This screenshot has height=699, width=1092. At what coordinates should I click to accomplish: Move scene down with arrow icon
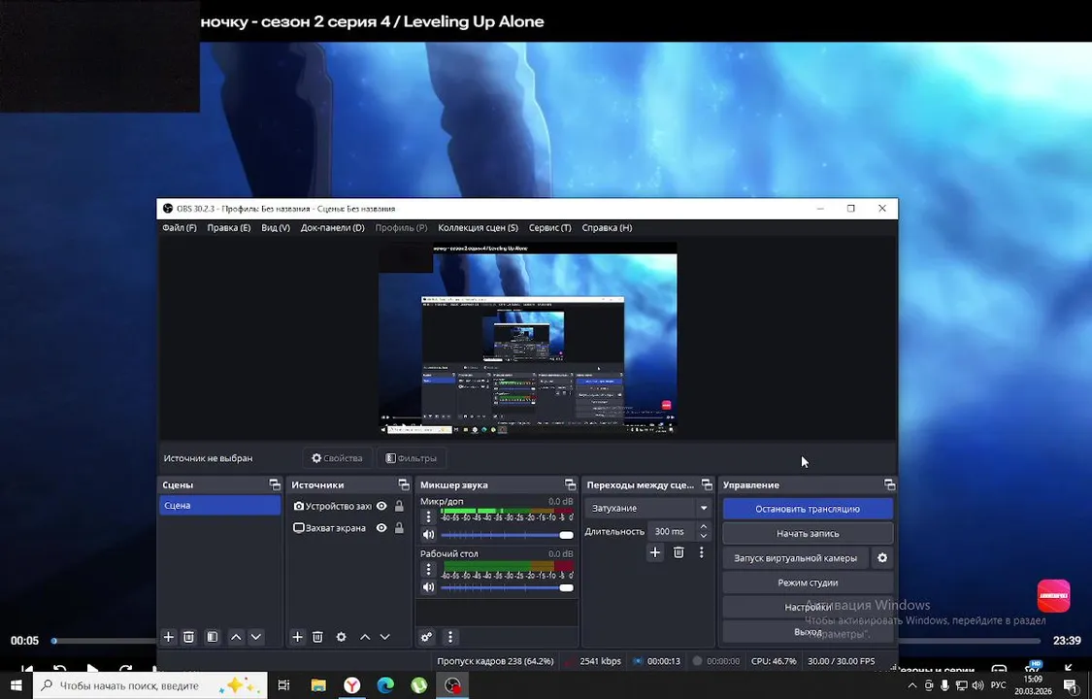pyautogui.click(x=255, y=637)
